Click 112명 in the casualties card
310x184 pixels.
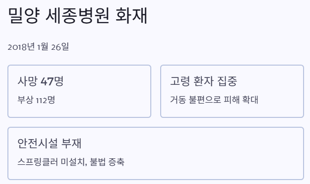click(x=45, y=100)
